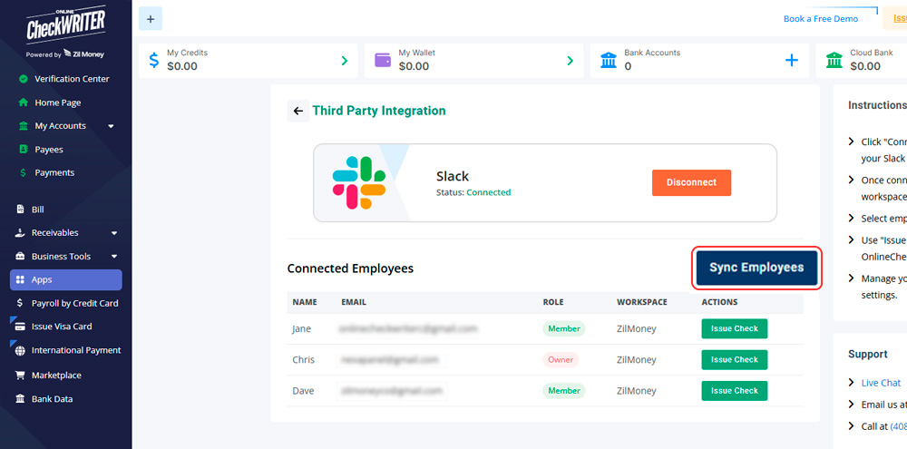Image resolution: width=907 pixels, height=449 pixels.
Task: Click the Member badge in Jane's row
Action: point(564,328)
